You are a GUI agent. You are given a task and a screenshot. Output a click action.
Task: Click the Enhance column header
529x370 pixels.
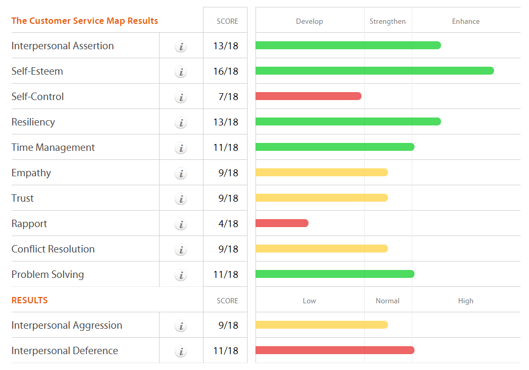[465, 22]
